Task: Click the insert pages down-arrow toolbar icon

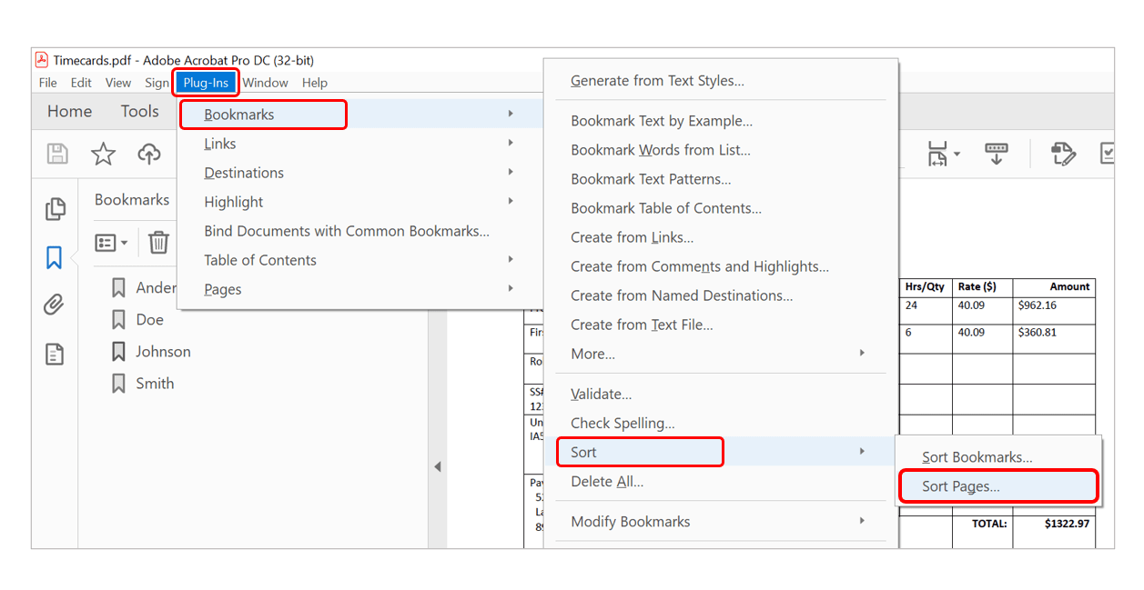Action: tap(996, 154)
